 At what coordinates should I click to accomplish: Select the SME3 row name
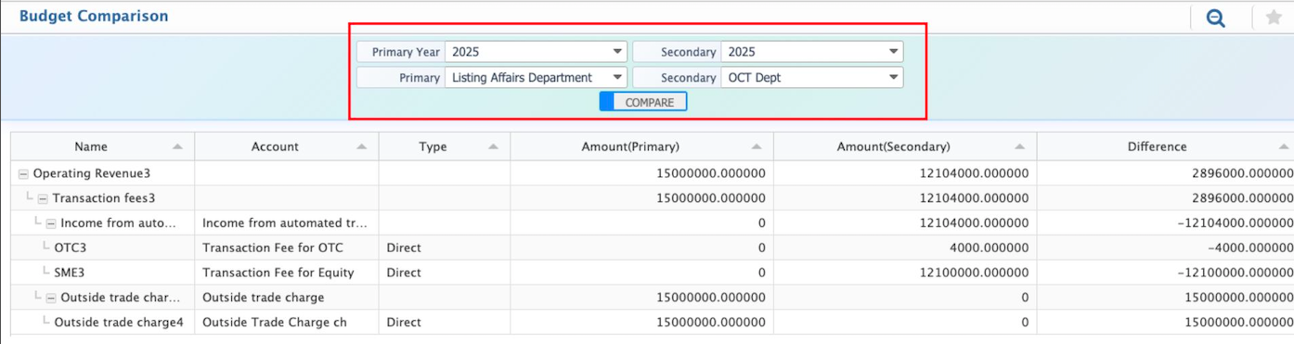[71, 273]
